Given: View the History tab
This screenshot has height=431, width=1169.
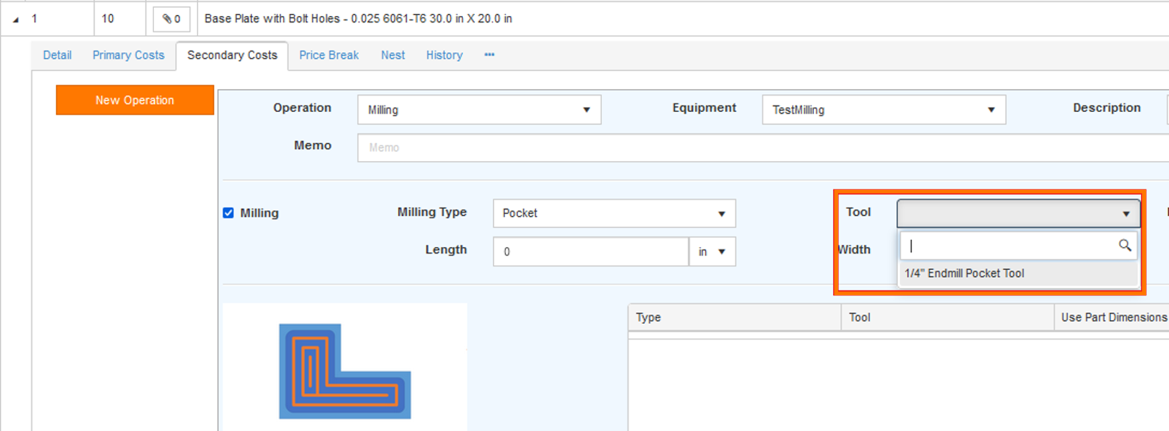Looking at the screenshot, I should [x=444, y=55].
